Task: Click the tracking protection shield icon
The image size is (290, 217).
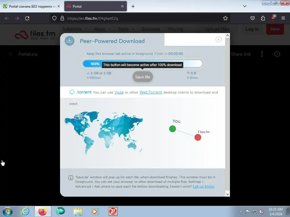Action: point(54,18)
